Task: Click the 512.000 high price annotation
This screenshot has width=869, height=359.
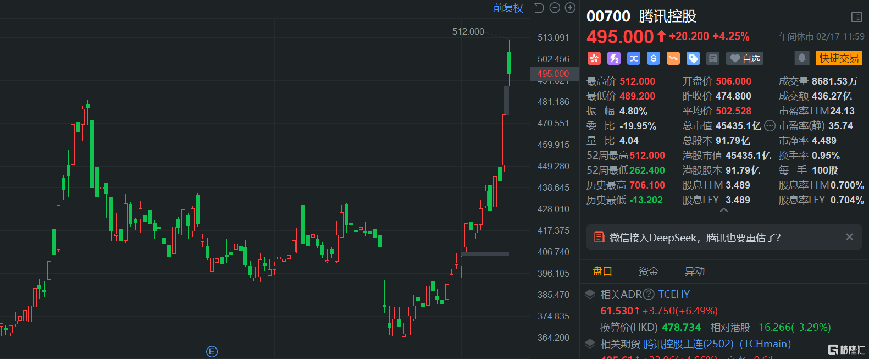Action: click(x=468, y=31)
